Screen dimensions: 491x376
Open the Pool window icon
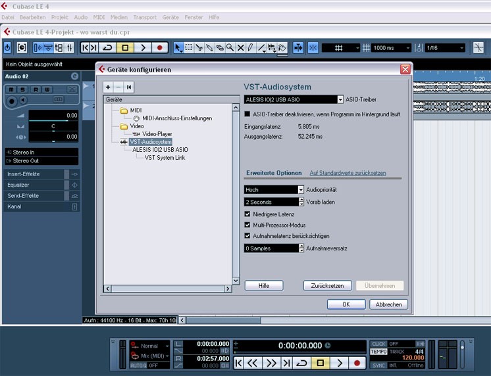59,48
